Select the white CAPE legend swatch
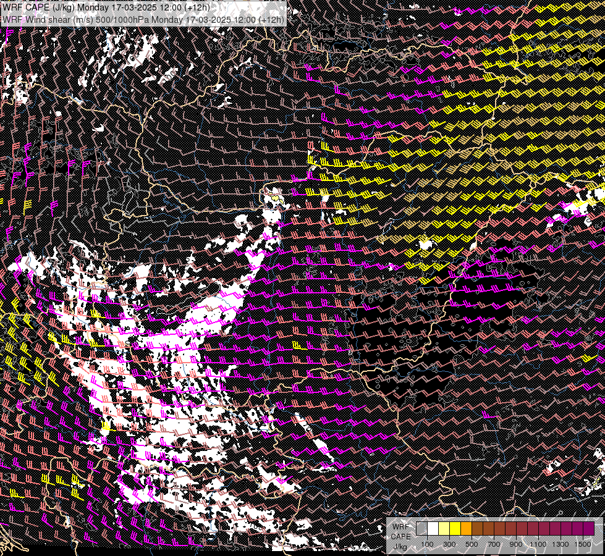The height and width of the screenshot is (556, 605). click(x=433, y=528)
